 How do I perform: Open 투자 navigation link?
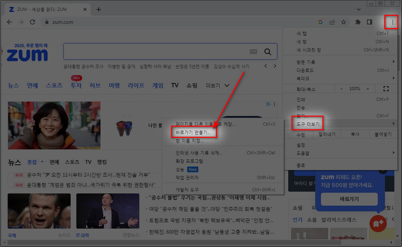click(76, 85)
